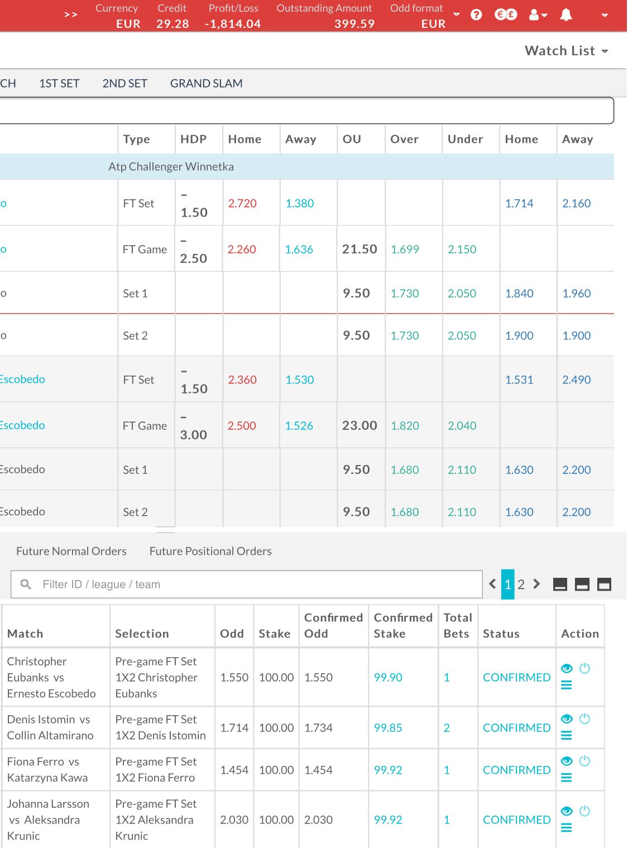This screenshot has width=628, height=848.
Task: Click the Match column header
Action: point(25,634)
